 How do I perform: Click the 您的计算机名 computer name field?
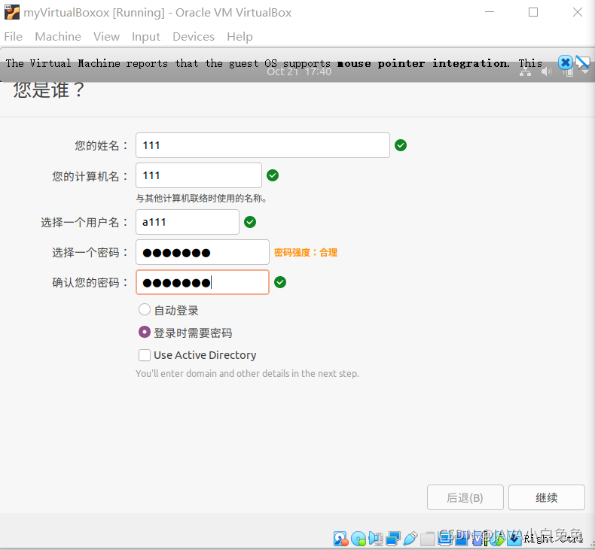click(x=199, y=175)
